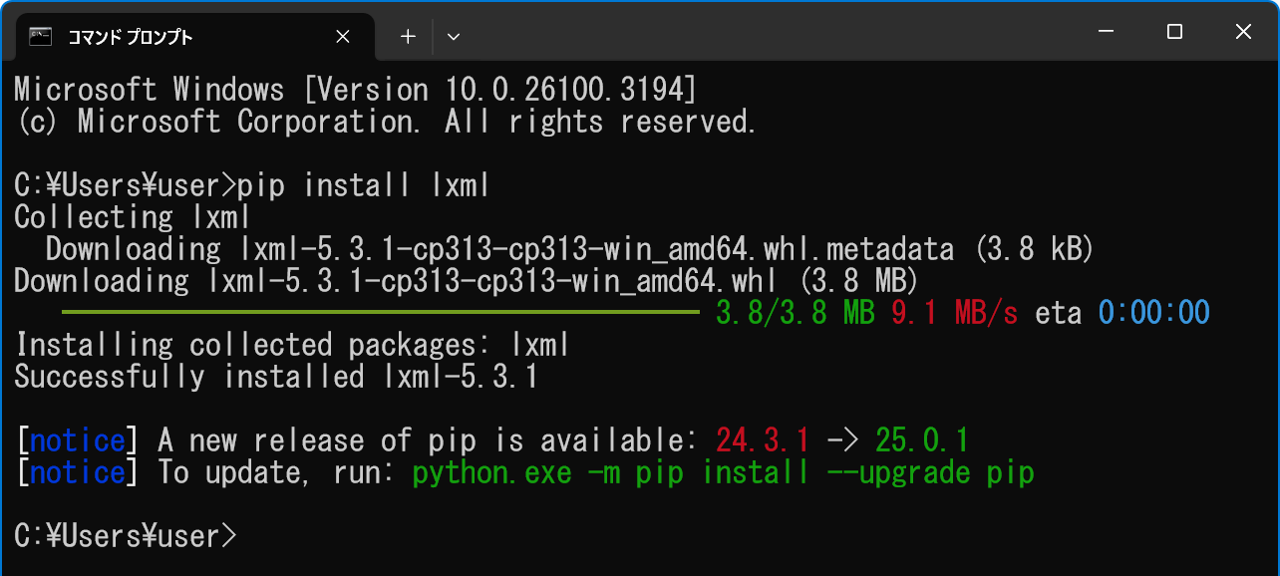Open the terminal profile selector chevron
1280x576 pixels.
pyautogui.click(x=454, y=36)
